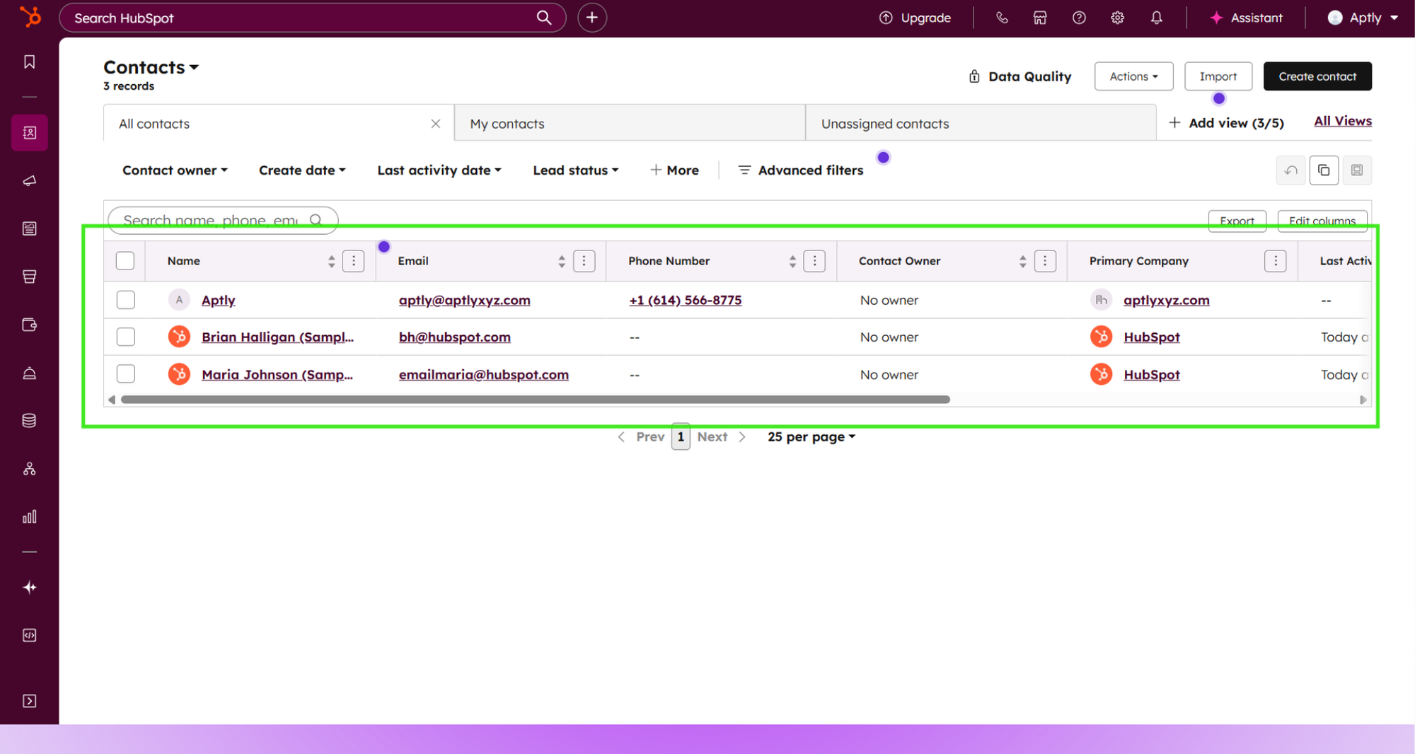The height and width of the screenshot is (754, 1415).
Task: Click the magnifier icon in Search HubSpot
Action: coord(543,18)
